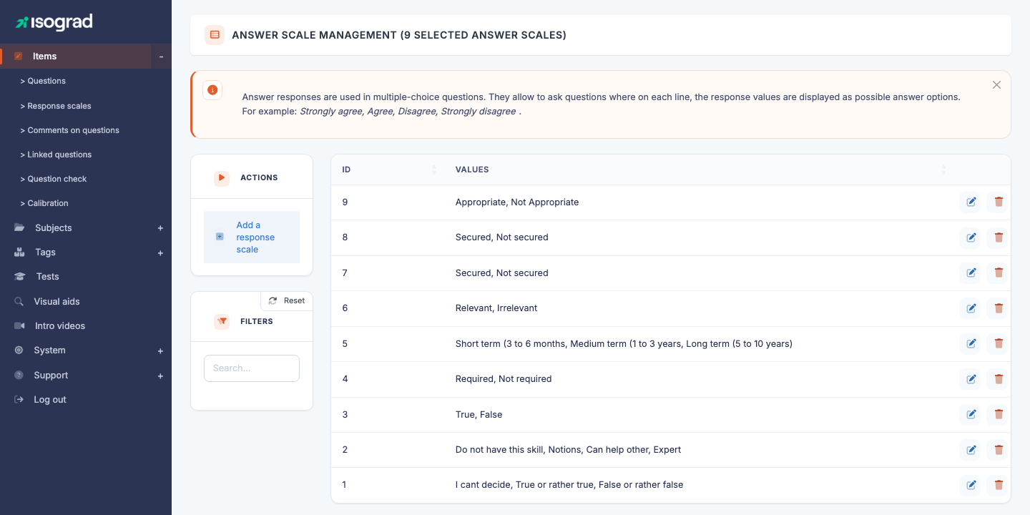Open the Subjects menu label
Viewport: 1030px width, 515px height.
coord(54,227)
